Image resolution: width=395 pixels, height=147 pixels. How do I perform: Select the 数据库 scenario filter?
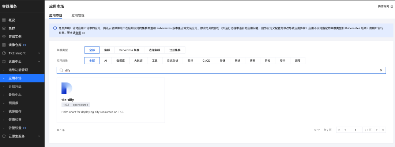[x=121, y=61]
